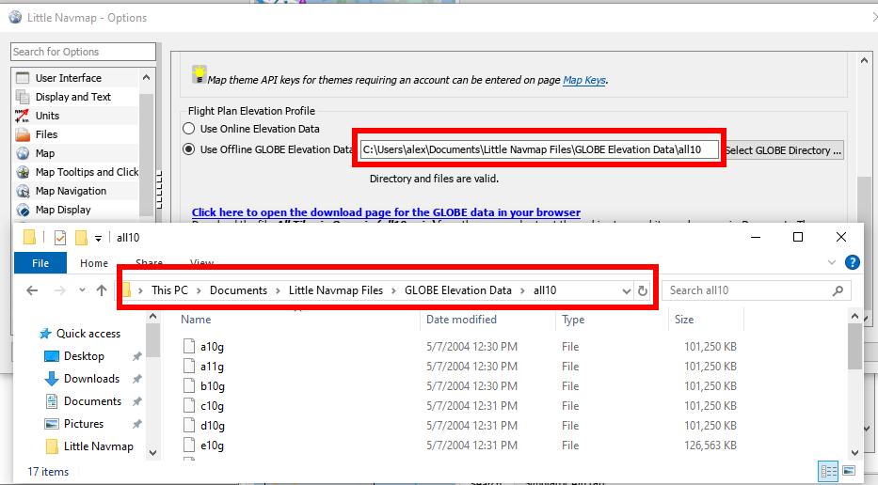The height and width of the screenshot is (485, 878).
Task: Click the Map globe icon in options list
Action: click(23, 153)
